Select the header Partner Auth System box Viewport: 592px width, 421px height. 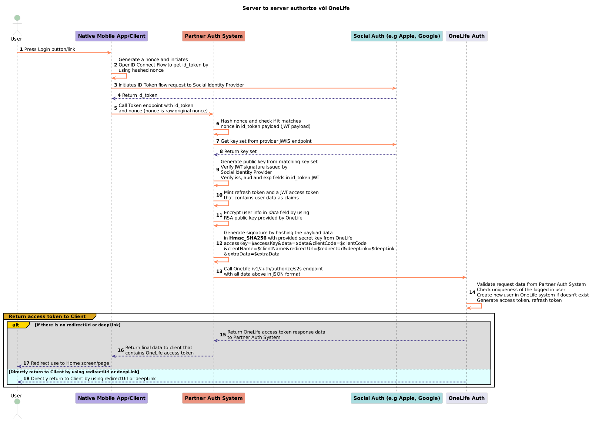pos(214,36)
